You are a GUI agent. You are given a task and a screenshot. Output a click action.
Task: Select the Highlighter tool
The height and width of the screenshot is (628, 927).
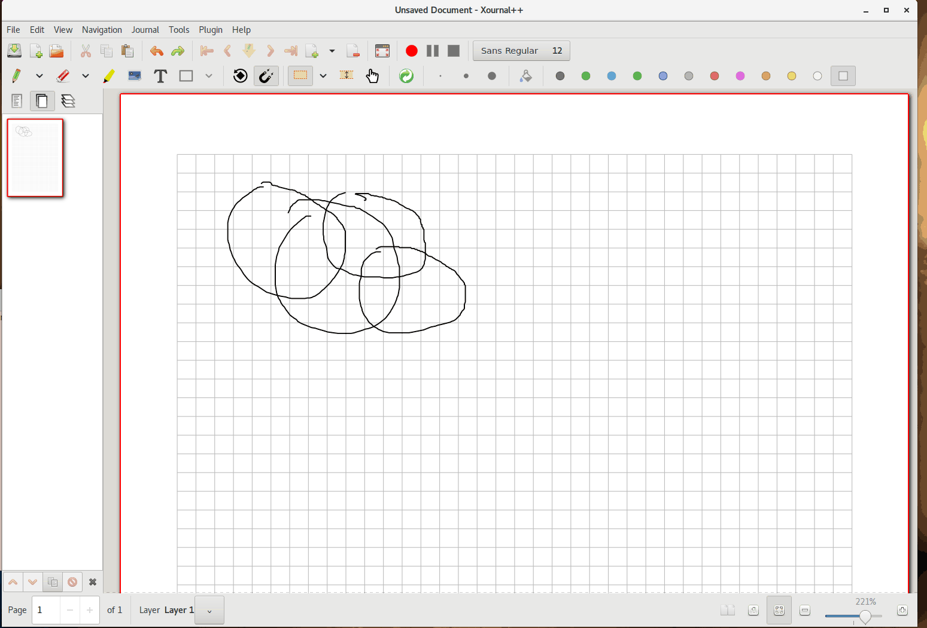(109, 76)
